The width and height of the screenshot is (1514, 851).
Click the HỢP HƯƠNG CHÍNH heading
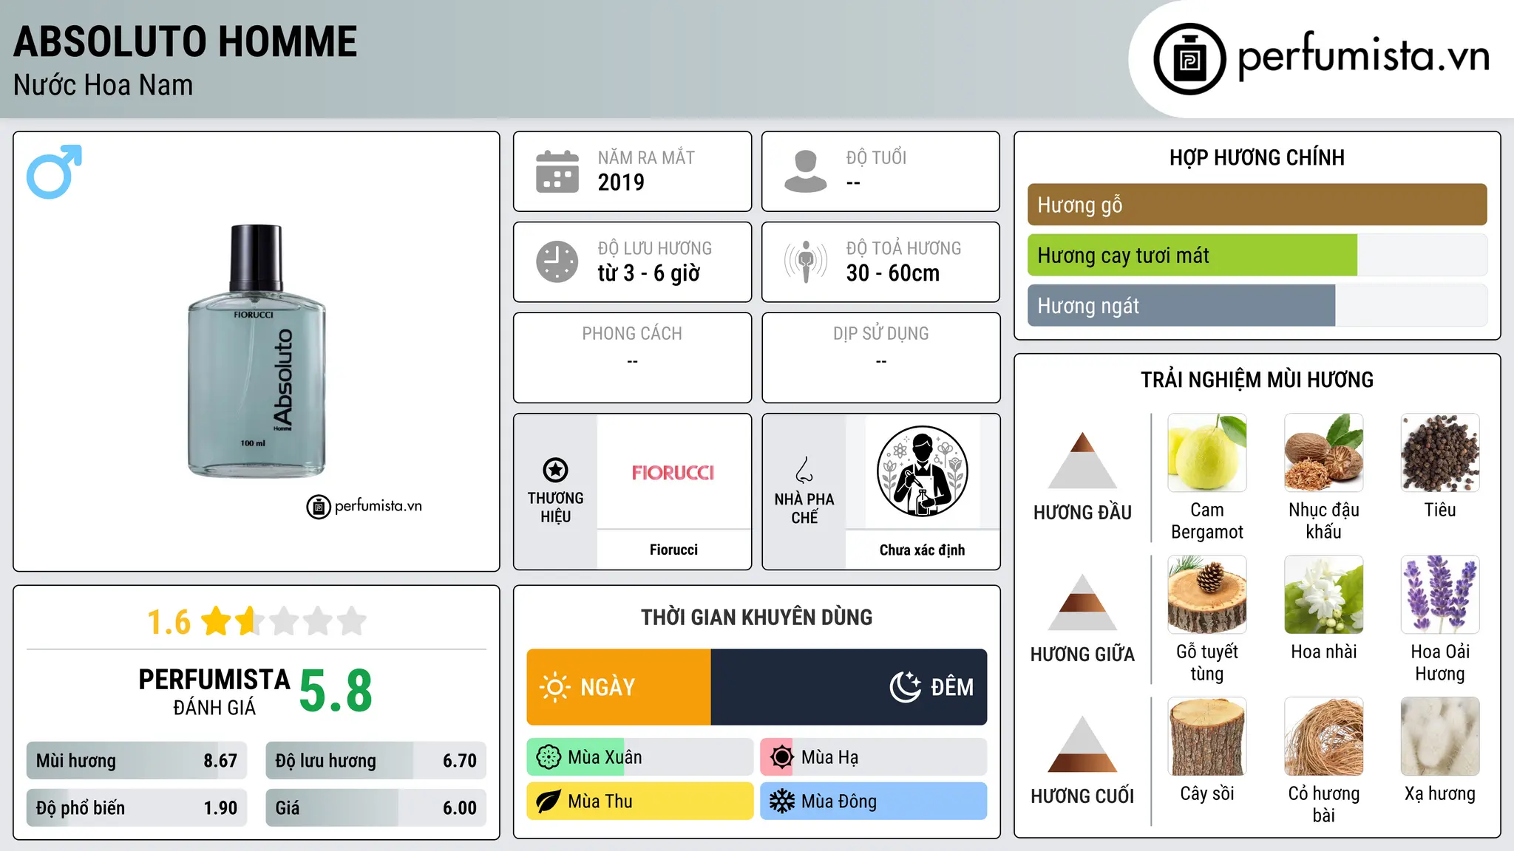click(1257, 157)
